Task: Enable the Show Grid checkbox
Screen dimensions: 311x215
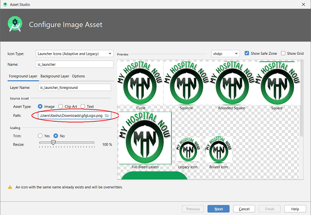Action: 283,53
